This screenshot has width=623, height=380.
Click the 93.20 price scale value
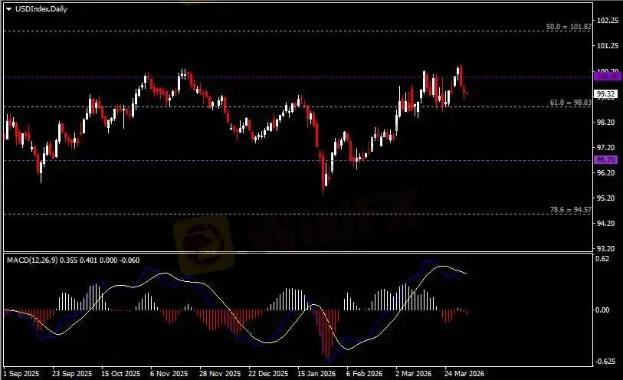[x=606, y=248]
